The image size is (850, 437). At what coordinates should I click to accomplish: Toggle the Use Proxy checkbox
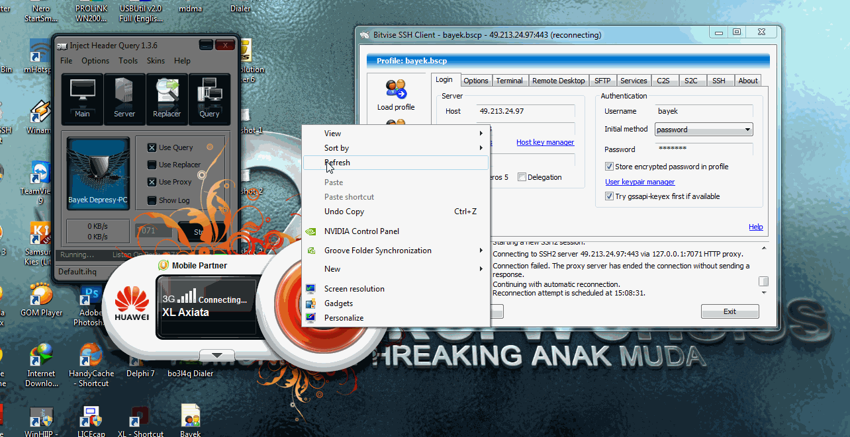point(152,182)
